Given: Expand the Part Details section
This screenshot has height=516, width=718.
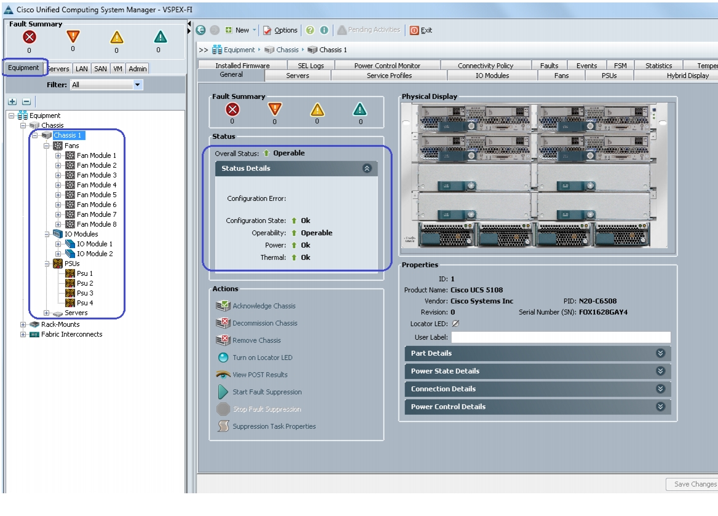Looking at the screenshot, I should pos(660,353).
